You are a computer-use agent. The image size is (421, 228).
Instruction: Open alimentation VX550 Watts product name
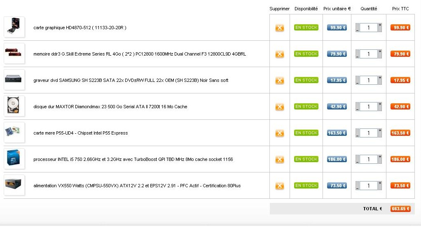coord(137,185)
